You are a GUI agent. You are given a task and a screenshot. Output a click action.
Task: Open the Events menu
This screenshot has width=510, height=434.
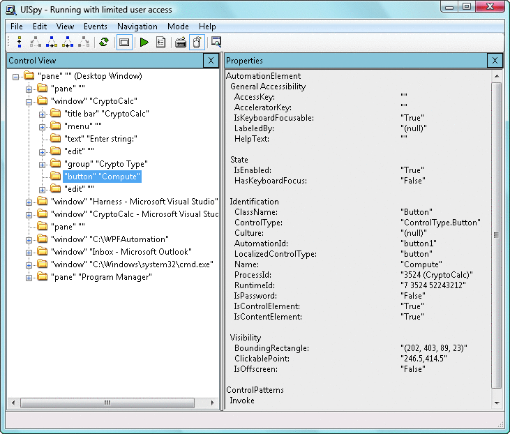[x=96, y=27]
